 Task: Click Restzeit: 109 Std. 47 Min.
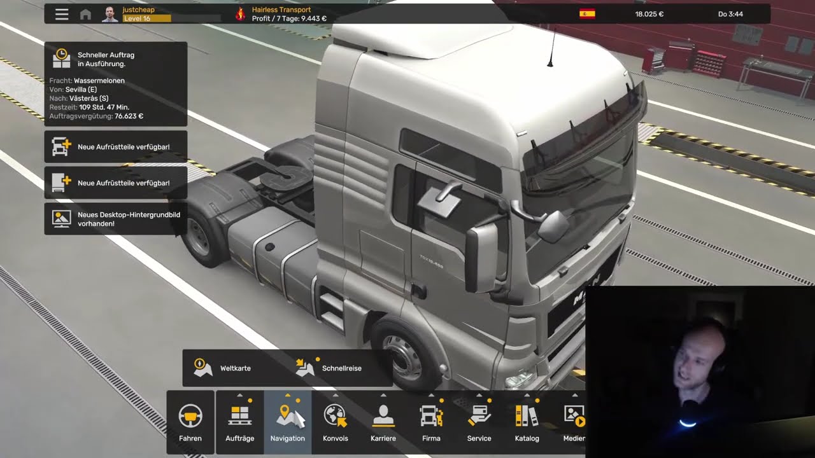pyautogui.click(x=89, y=108)
